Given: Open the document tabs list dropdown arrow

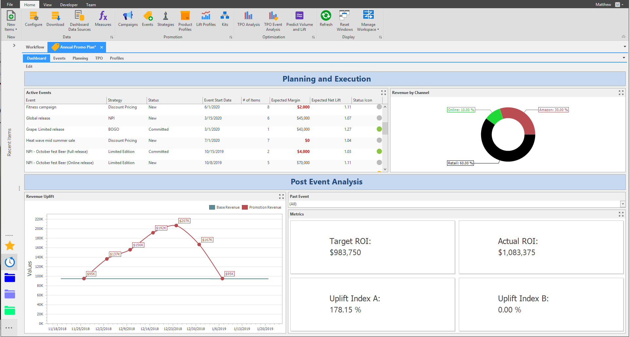Looking at the screenshot, I should (x=625, y=47).
